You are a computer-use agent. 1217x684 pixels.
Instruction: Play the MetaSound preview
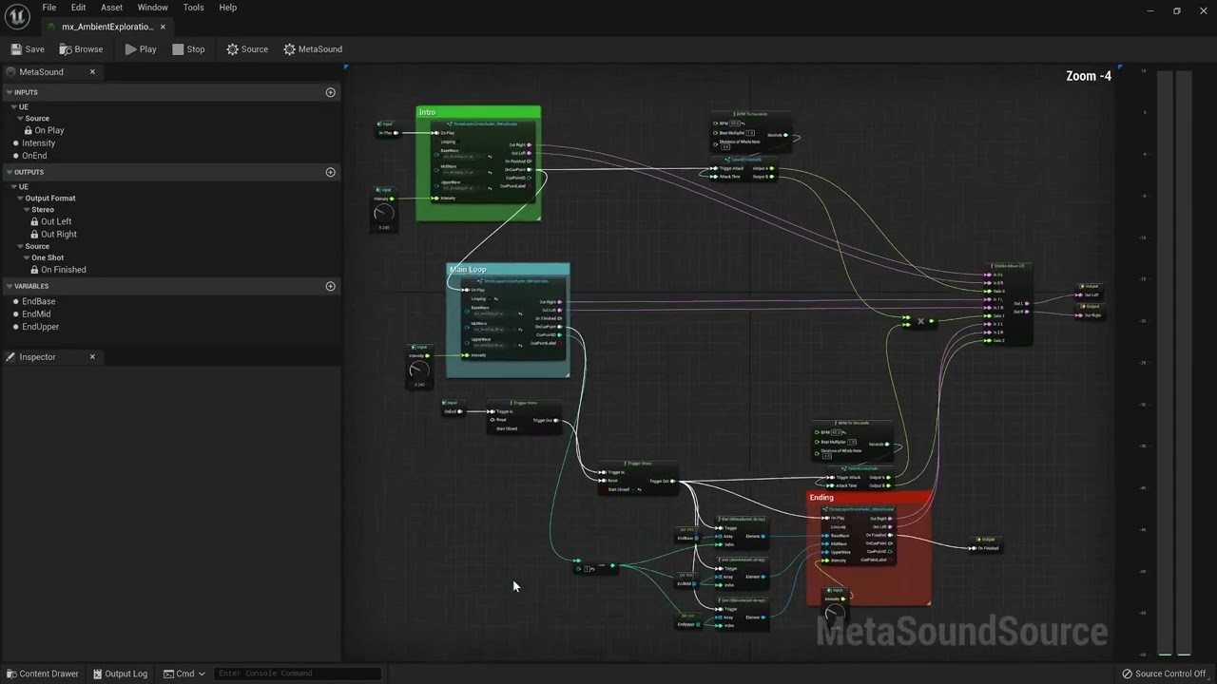(x=140, y=49)
